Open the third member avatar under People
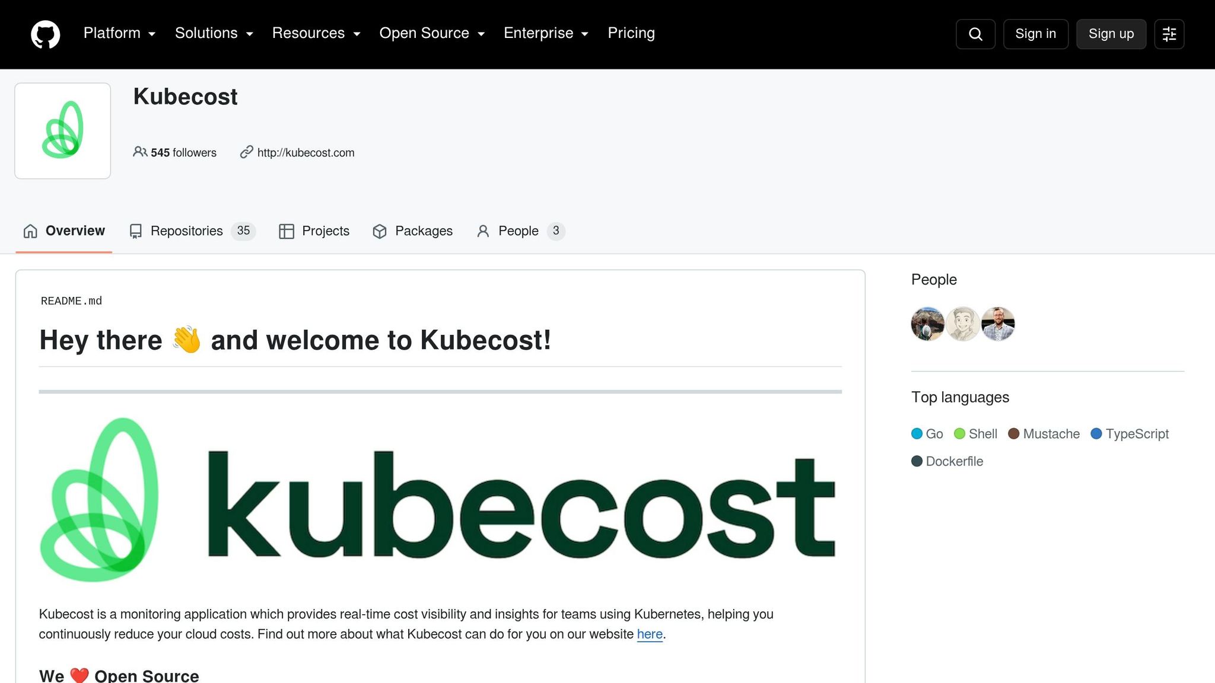 tap(998, 324)
